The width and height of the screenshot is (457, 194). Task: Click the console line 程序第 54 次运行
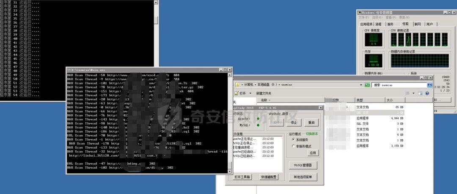tap(19, 95)
